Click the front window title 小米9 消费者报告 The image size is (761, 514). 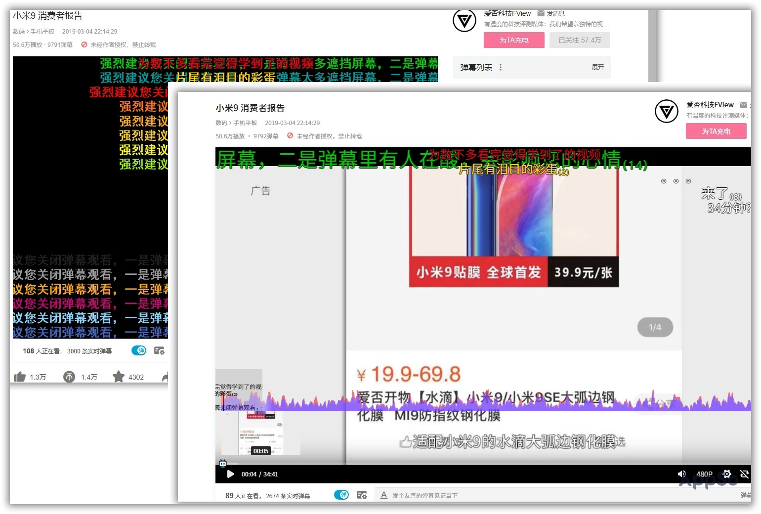(x=250, y=108)
